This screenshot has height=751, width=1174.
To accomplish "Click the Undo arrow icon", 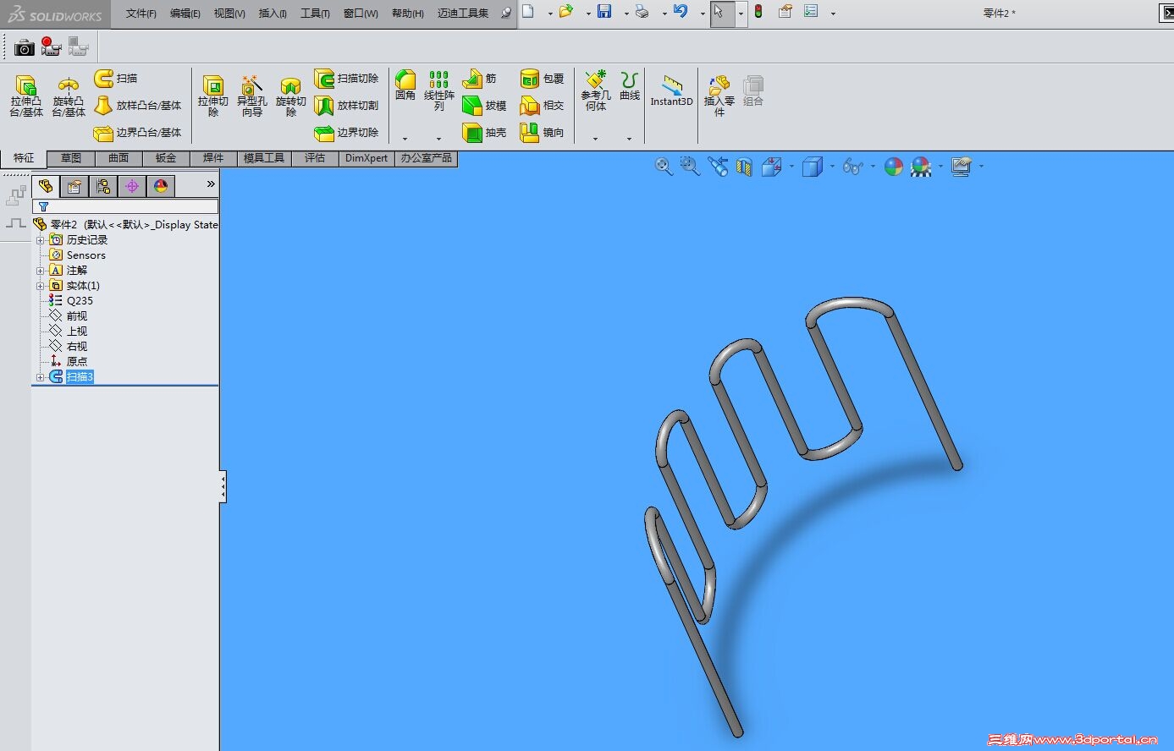I will pyautogui.click(x=681, y=12).
